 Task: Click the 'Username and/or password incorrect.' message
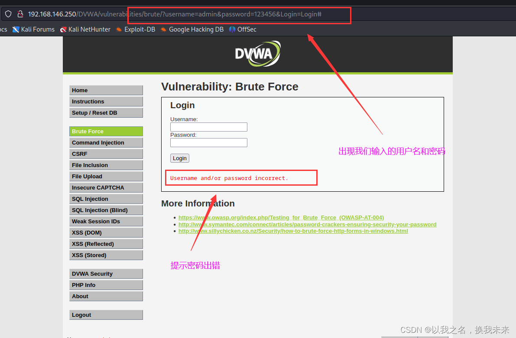(229, 178)
